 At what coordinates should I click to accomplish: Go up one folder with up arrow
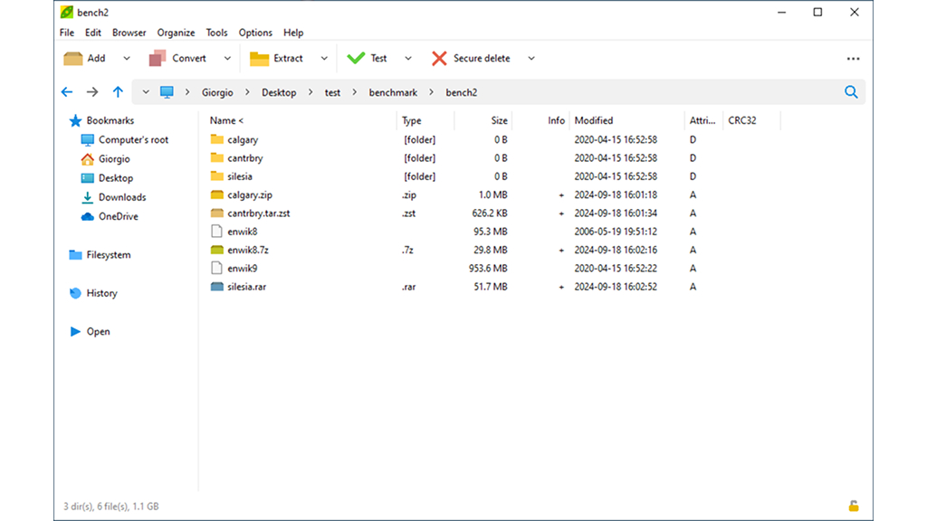(x=118, y=92)
